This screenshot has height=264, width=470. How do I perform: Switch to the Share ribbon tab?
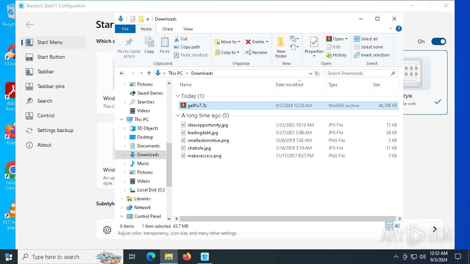click(167, 29)
